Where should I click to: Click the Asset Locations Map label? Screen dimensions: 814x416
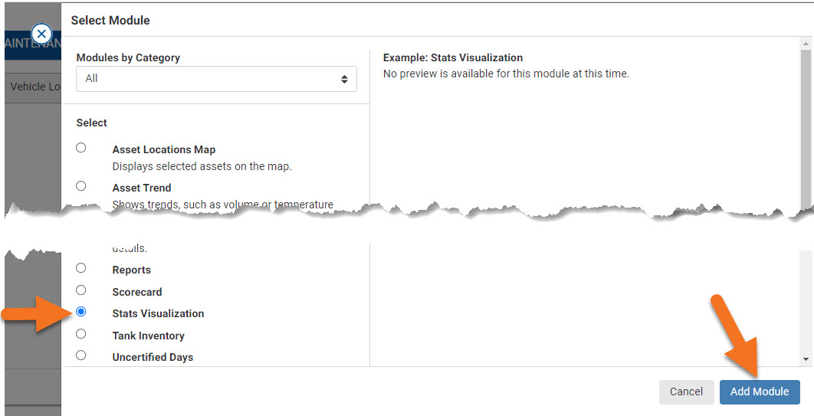(164, 150)
